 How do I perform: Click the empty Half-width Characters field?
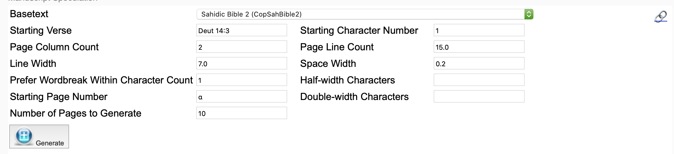click(x=479, y=80)
